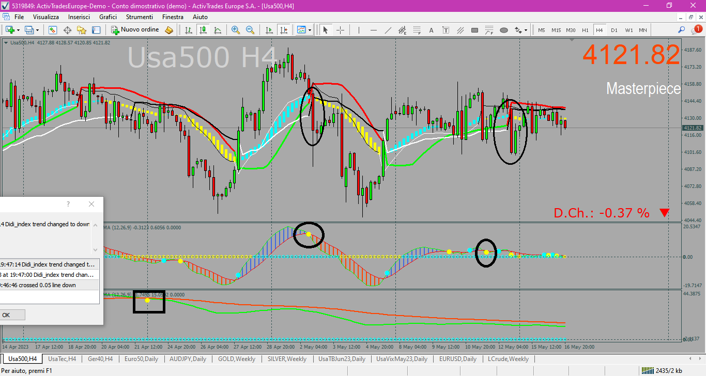The image size is (706, 376).
Task: Open the Grafici menu
Action: point(108,17)
